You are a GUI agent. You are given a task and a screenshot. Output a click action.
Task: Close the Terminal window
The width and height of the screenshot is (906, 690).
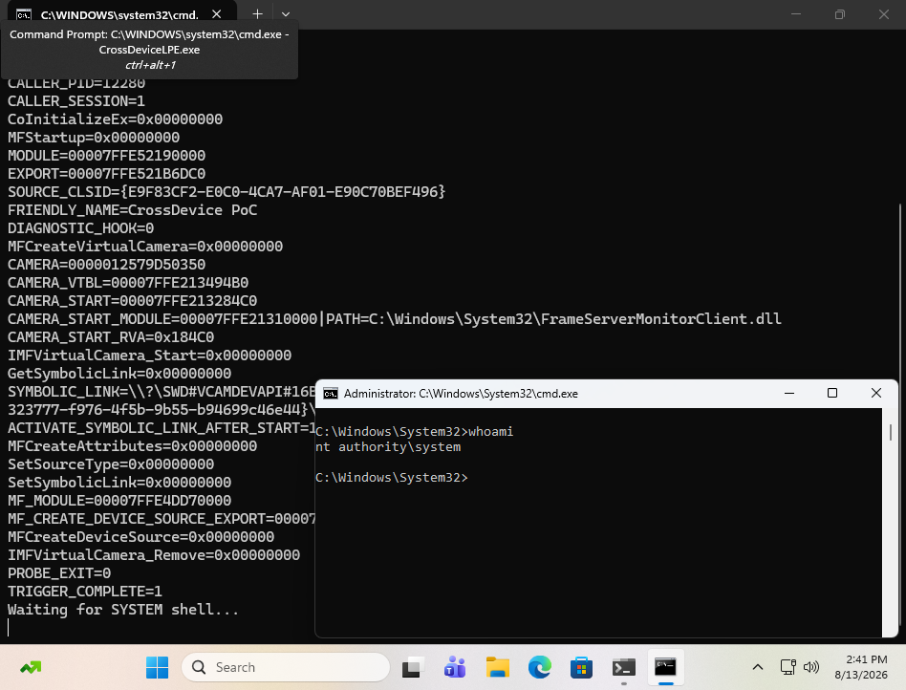pyautogui.click(x=883, y=14)
